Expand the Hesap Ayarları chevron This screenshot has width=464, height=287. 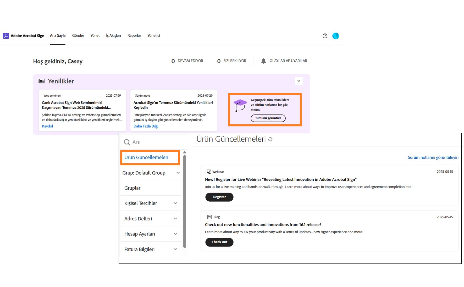coord(175,234)
